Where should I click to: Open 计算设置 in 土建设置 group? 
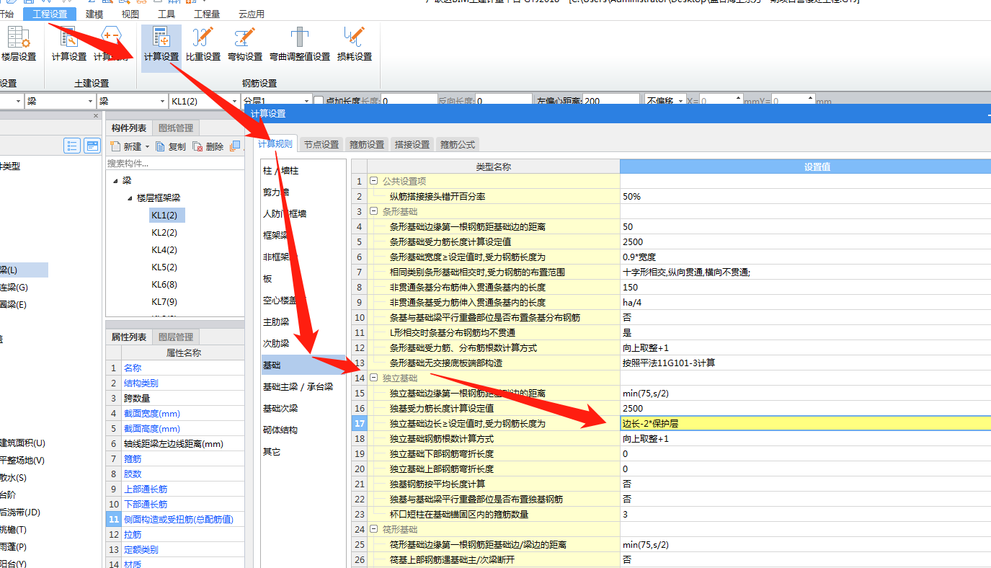tap(69, 43)
